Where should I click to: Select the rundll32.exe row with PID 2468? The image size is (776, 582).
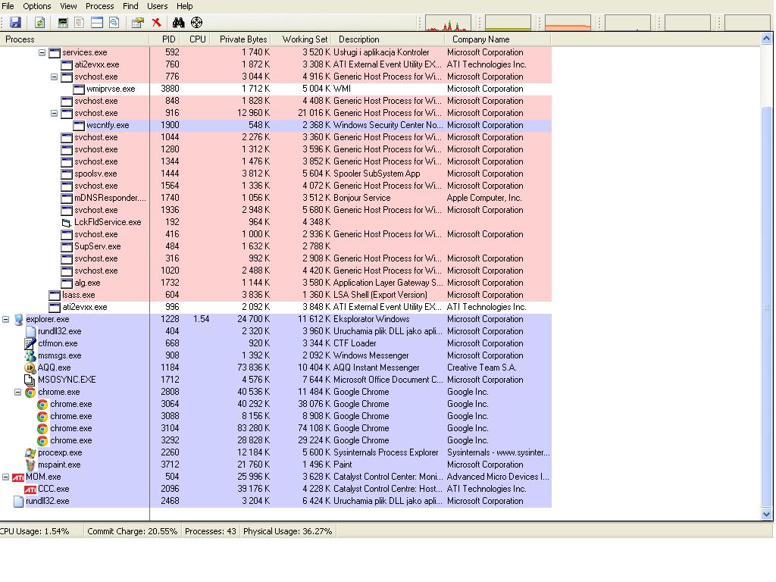click(x=276, y=502)
